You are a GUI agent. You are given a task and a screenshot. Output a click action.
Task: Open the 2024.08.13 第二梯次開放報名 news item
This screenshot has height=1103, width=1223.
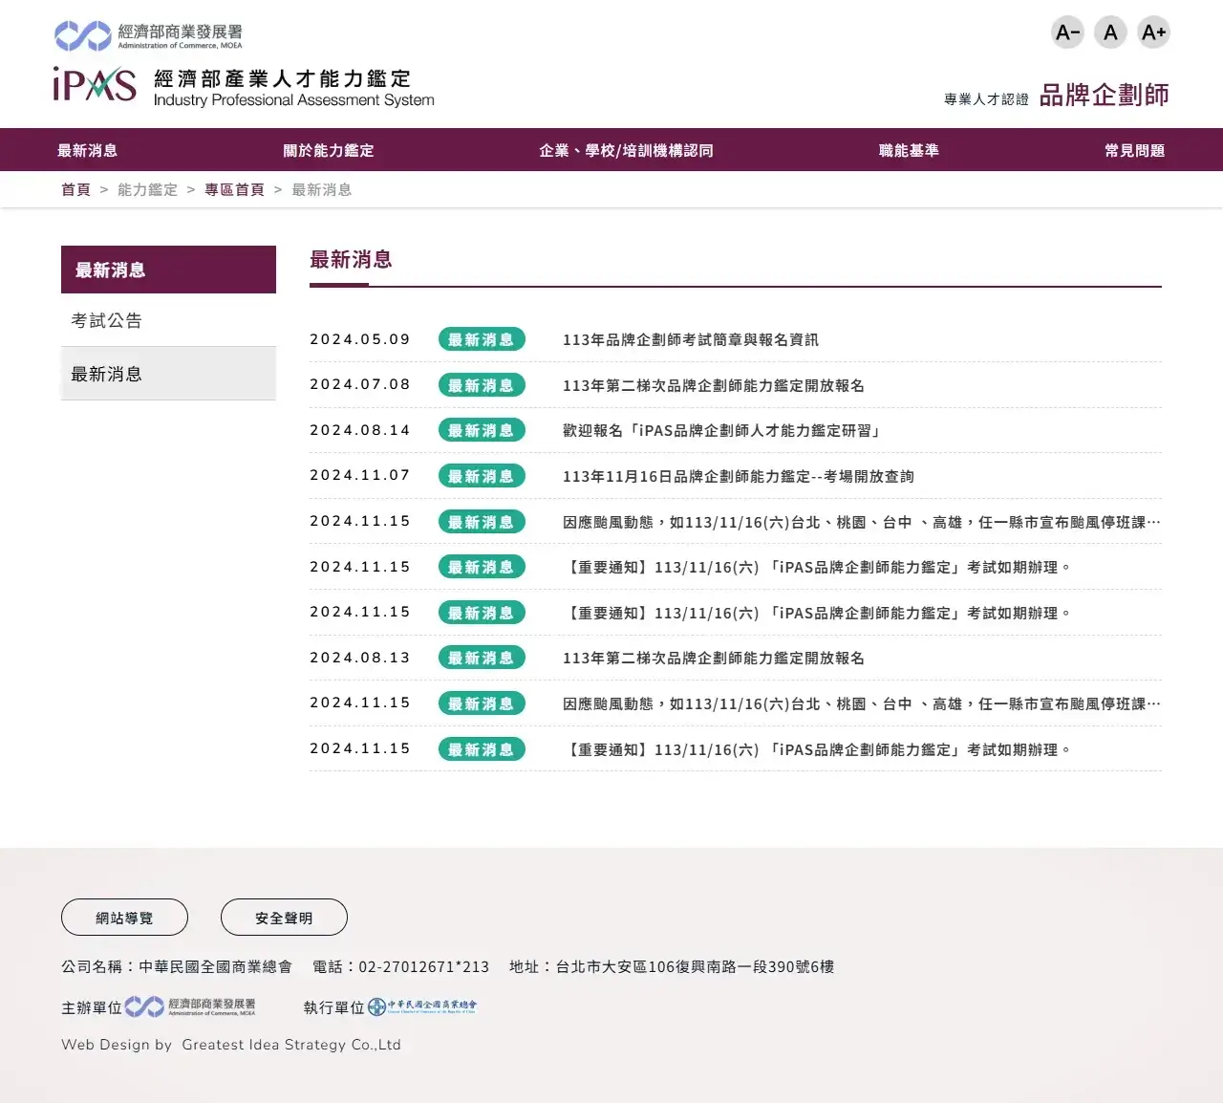[x=713, y=658]
